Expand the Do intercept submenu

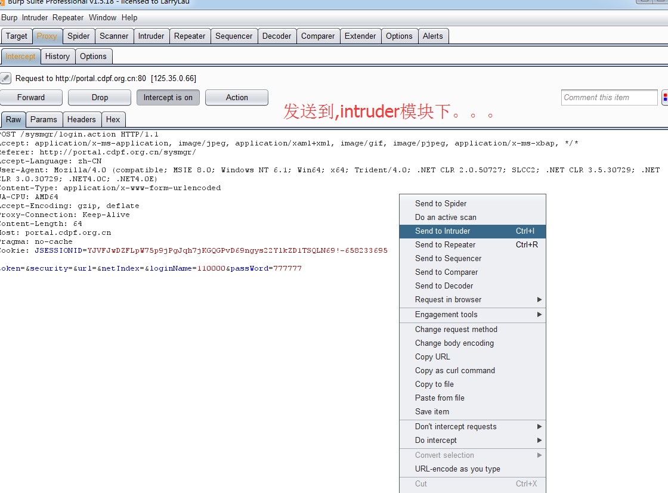click(472, 440)
